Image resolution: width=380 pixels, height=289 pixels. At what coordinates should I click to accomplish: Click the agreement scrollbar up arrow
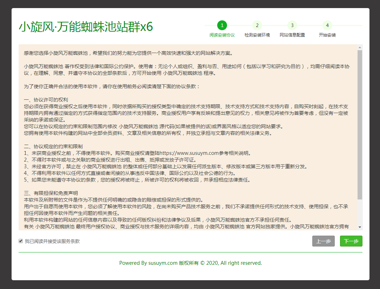click(x=360, y=47)
